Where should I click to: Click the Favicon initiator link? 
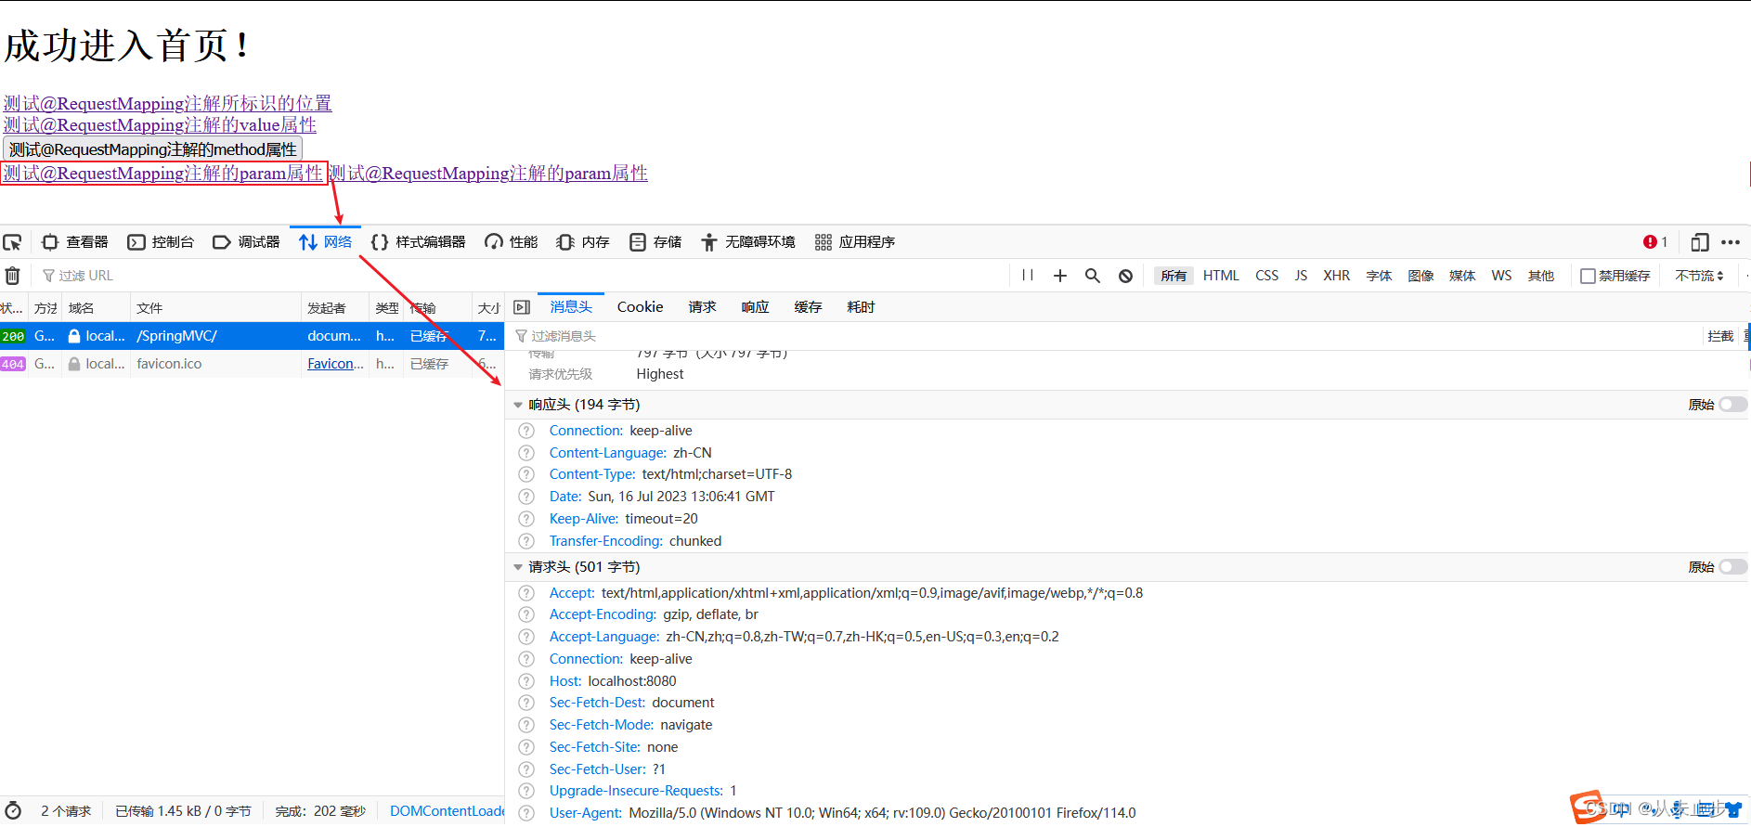(335, 364)
